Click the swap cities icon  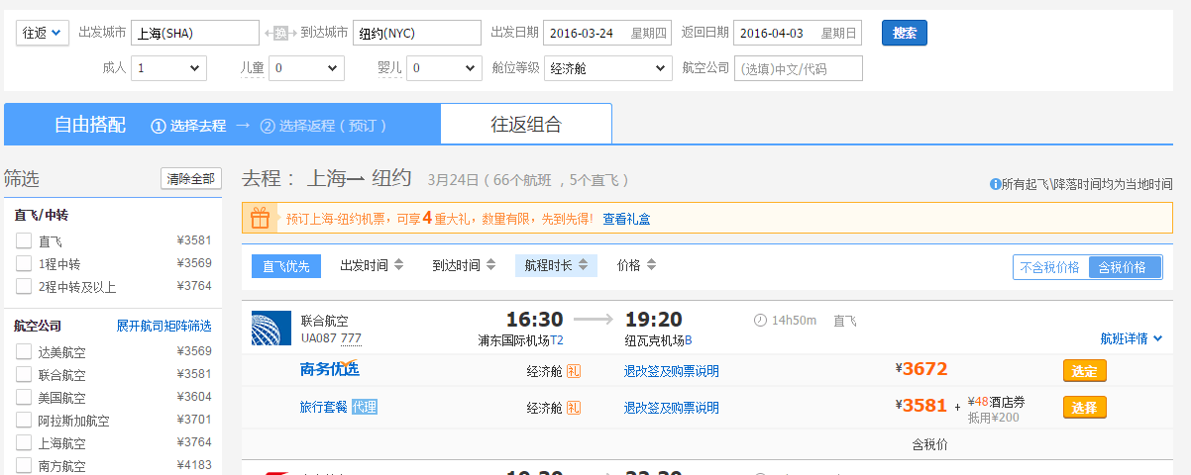click(x=280, y=33)
